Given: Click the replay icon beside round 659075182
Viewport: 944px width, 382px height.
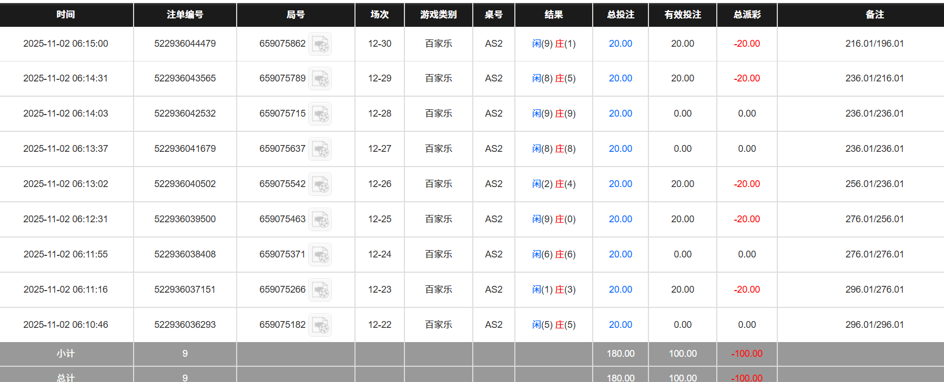Looking at the screenshot, I should [x=320, y=325].
